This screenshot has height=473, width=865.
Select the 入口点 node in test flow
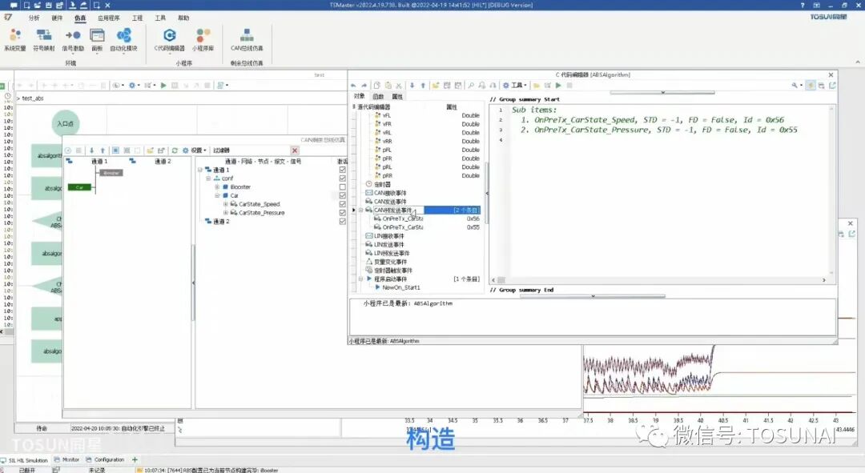[x=66, y=123]
